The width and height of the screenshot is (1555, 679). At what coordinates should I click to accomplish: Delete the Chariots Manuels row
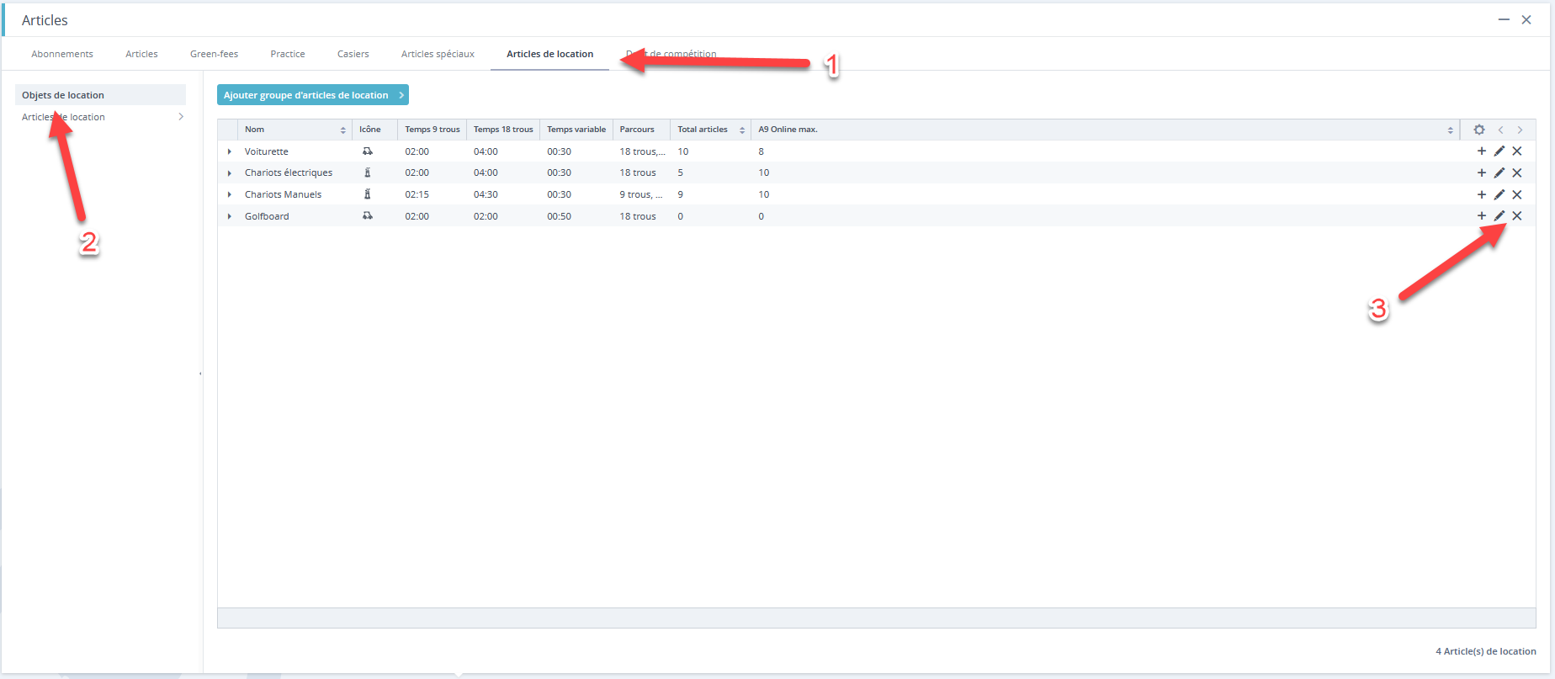click(x=1517, y=194)
